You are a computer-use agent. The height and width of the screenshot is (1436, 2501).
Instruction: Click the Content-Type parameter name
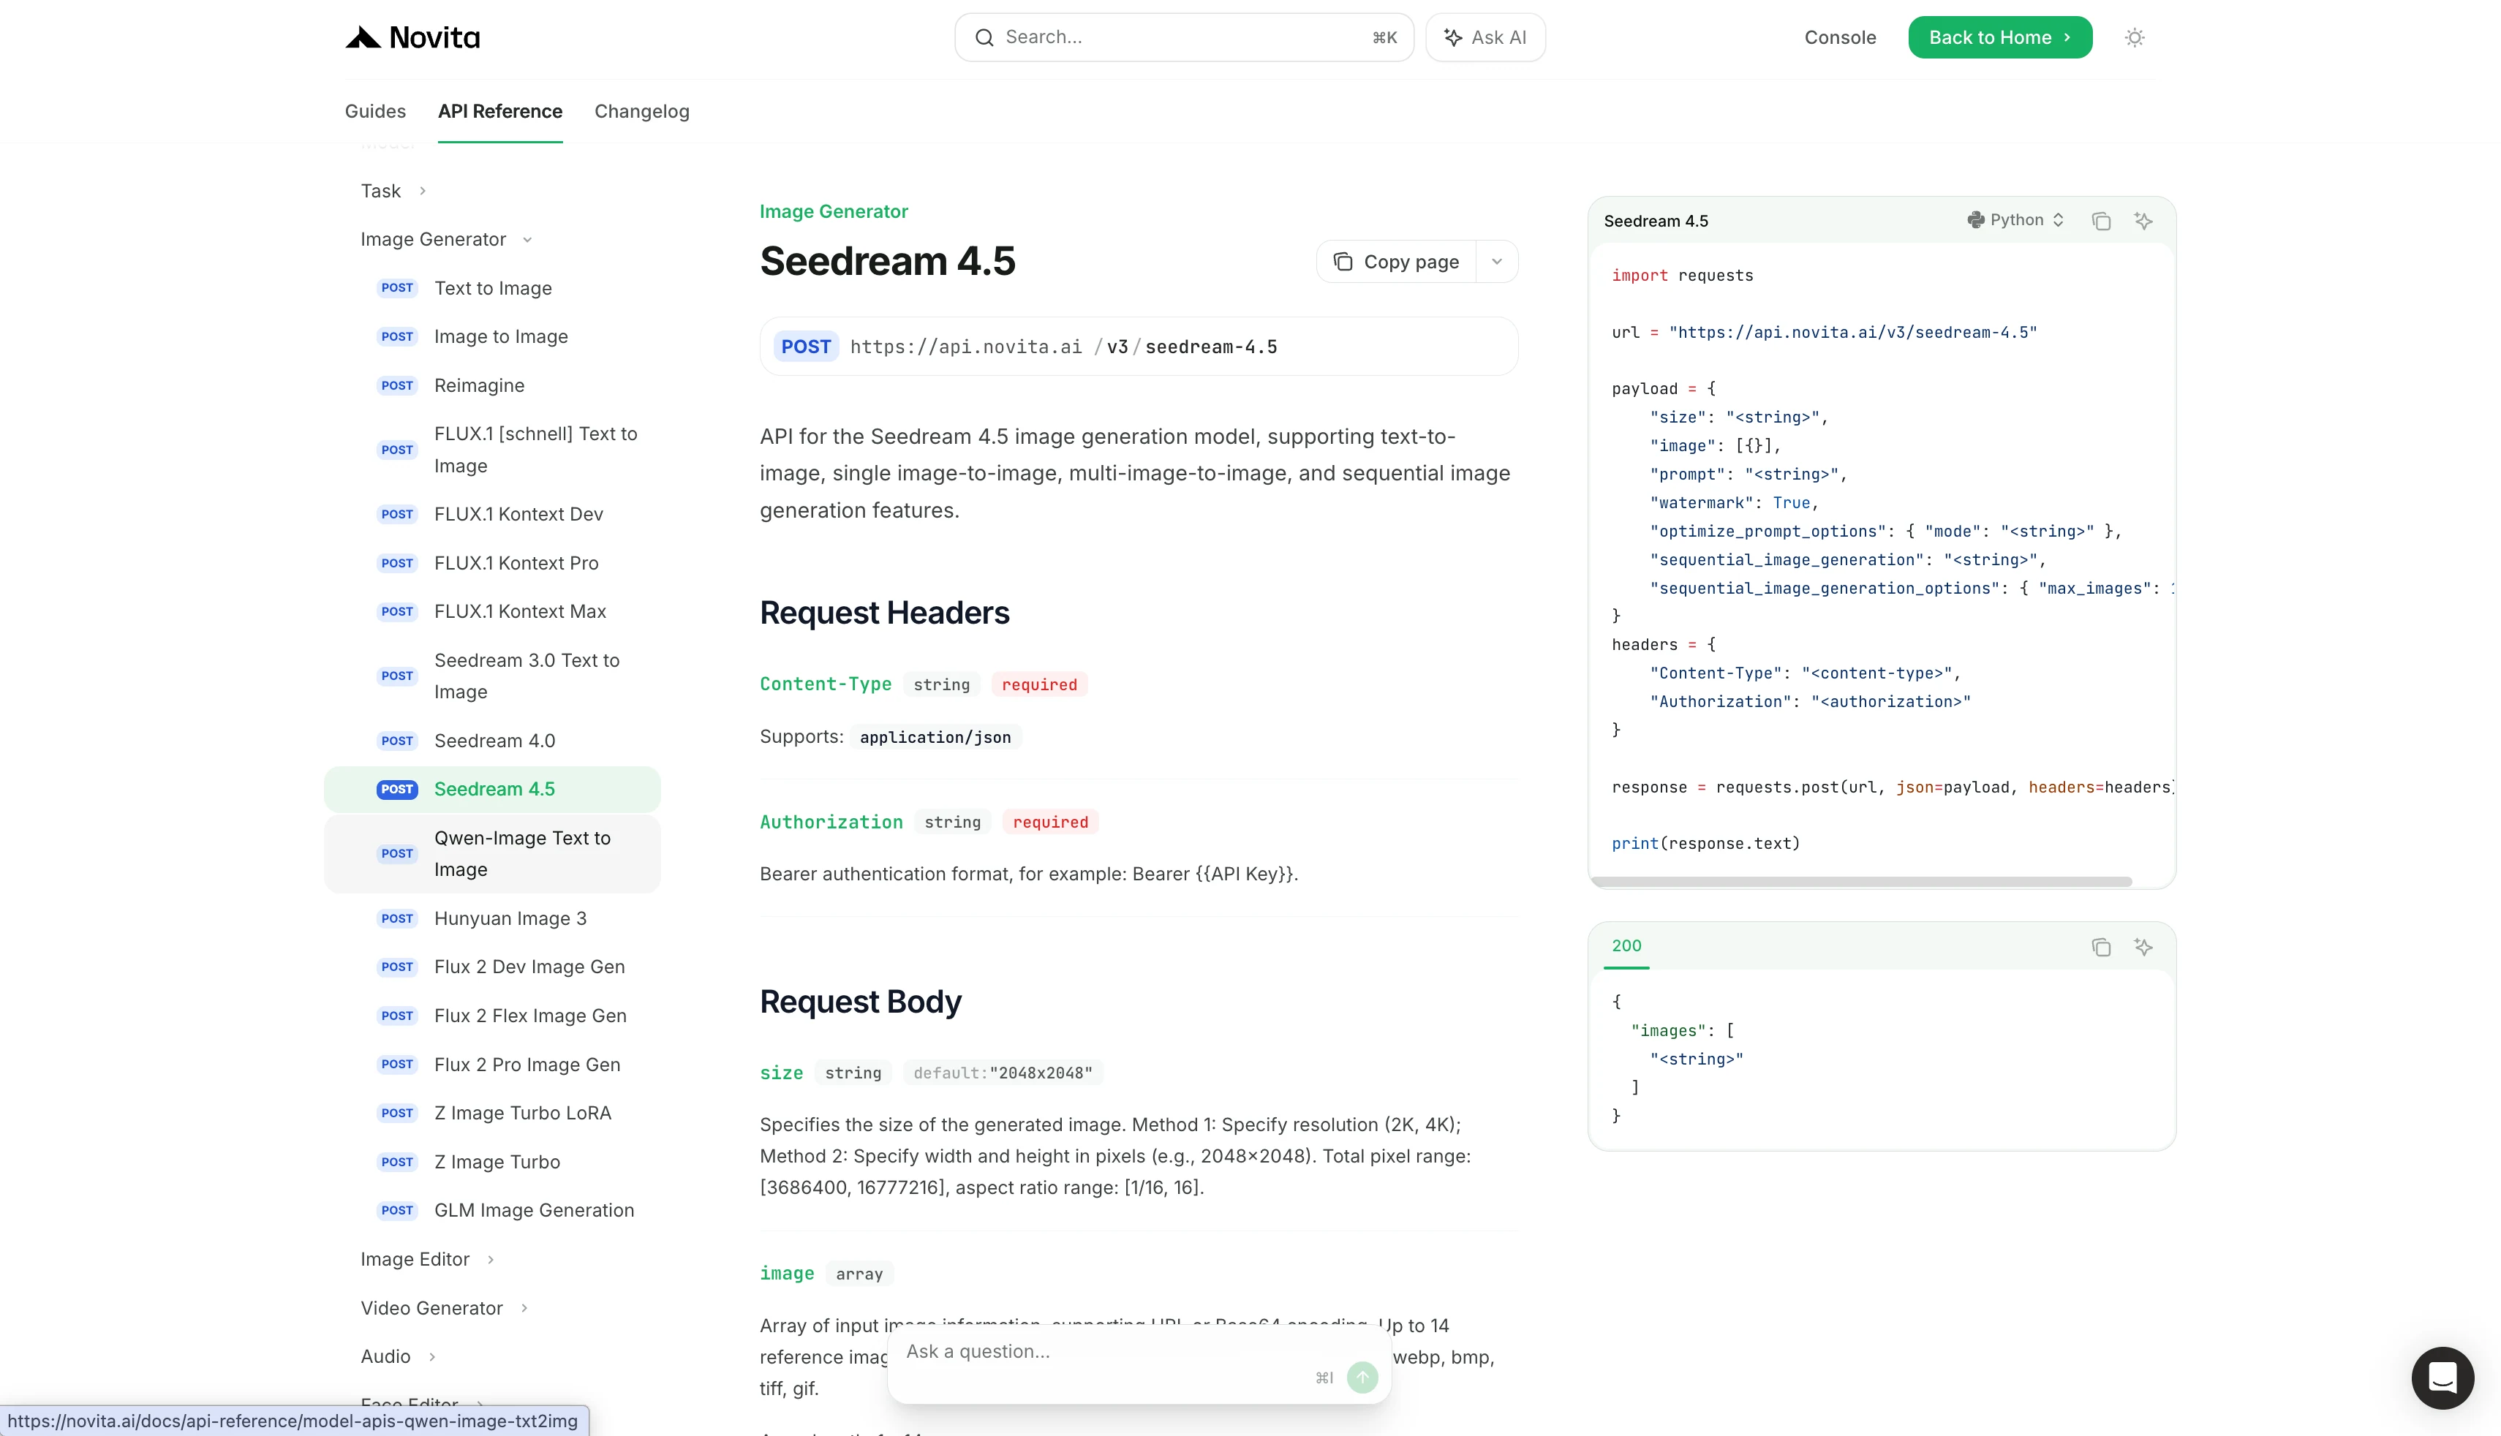click(826, 684)
